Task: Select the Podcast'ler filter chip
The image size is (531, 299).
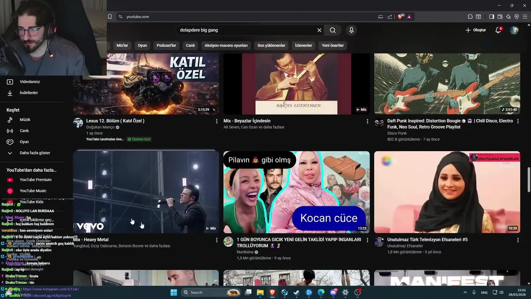Action: [x=166, y=45]
